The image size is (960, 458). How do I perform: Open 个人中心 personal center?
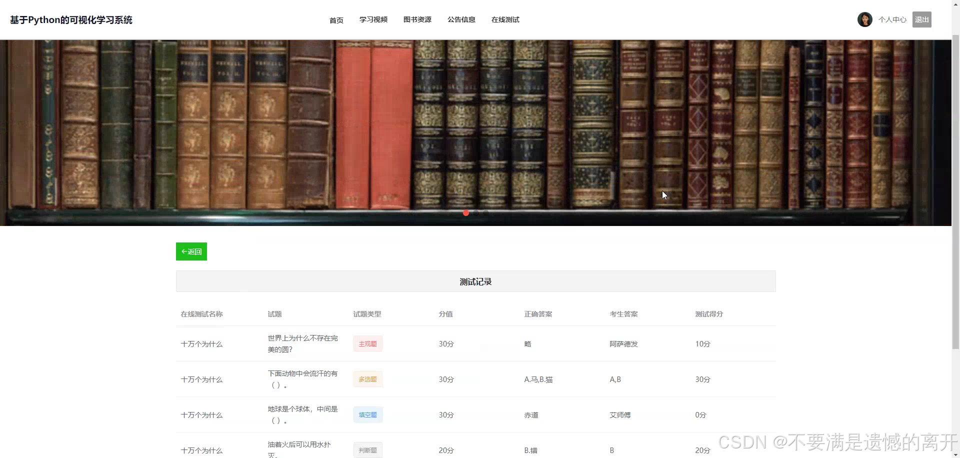click(x=892, y=19)
